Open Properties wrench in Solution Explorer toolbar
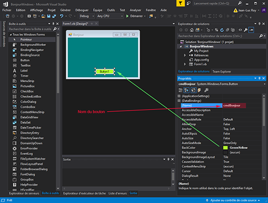 pyautogui.click(x=246, y=30)
